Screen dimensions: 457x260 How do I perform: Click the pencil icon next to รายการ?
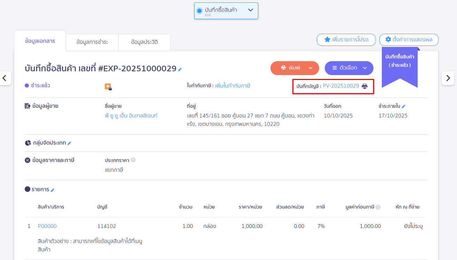(53, 190)
